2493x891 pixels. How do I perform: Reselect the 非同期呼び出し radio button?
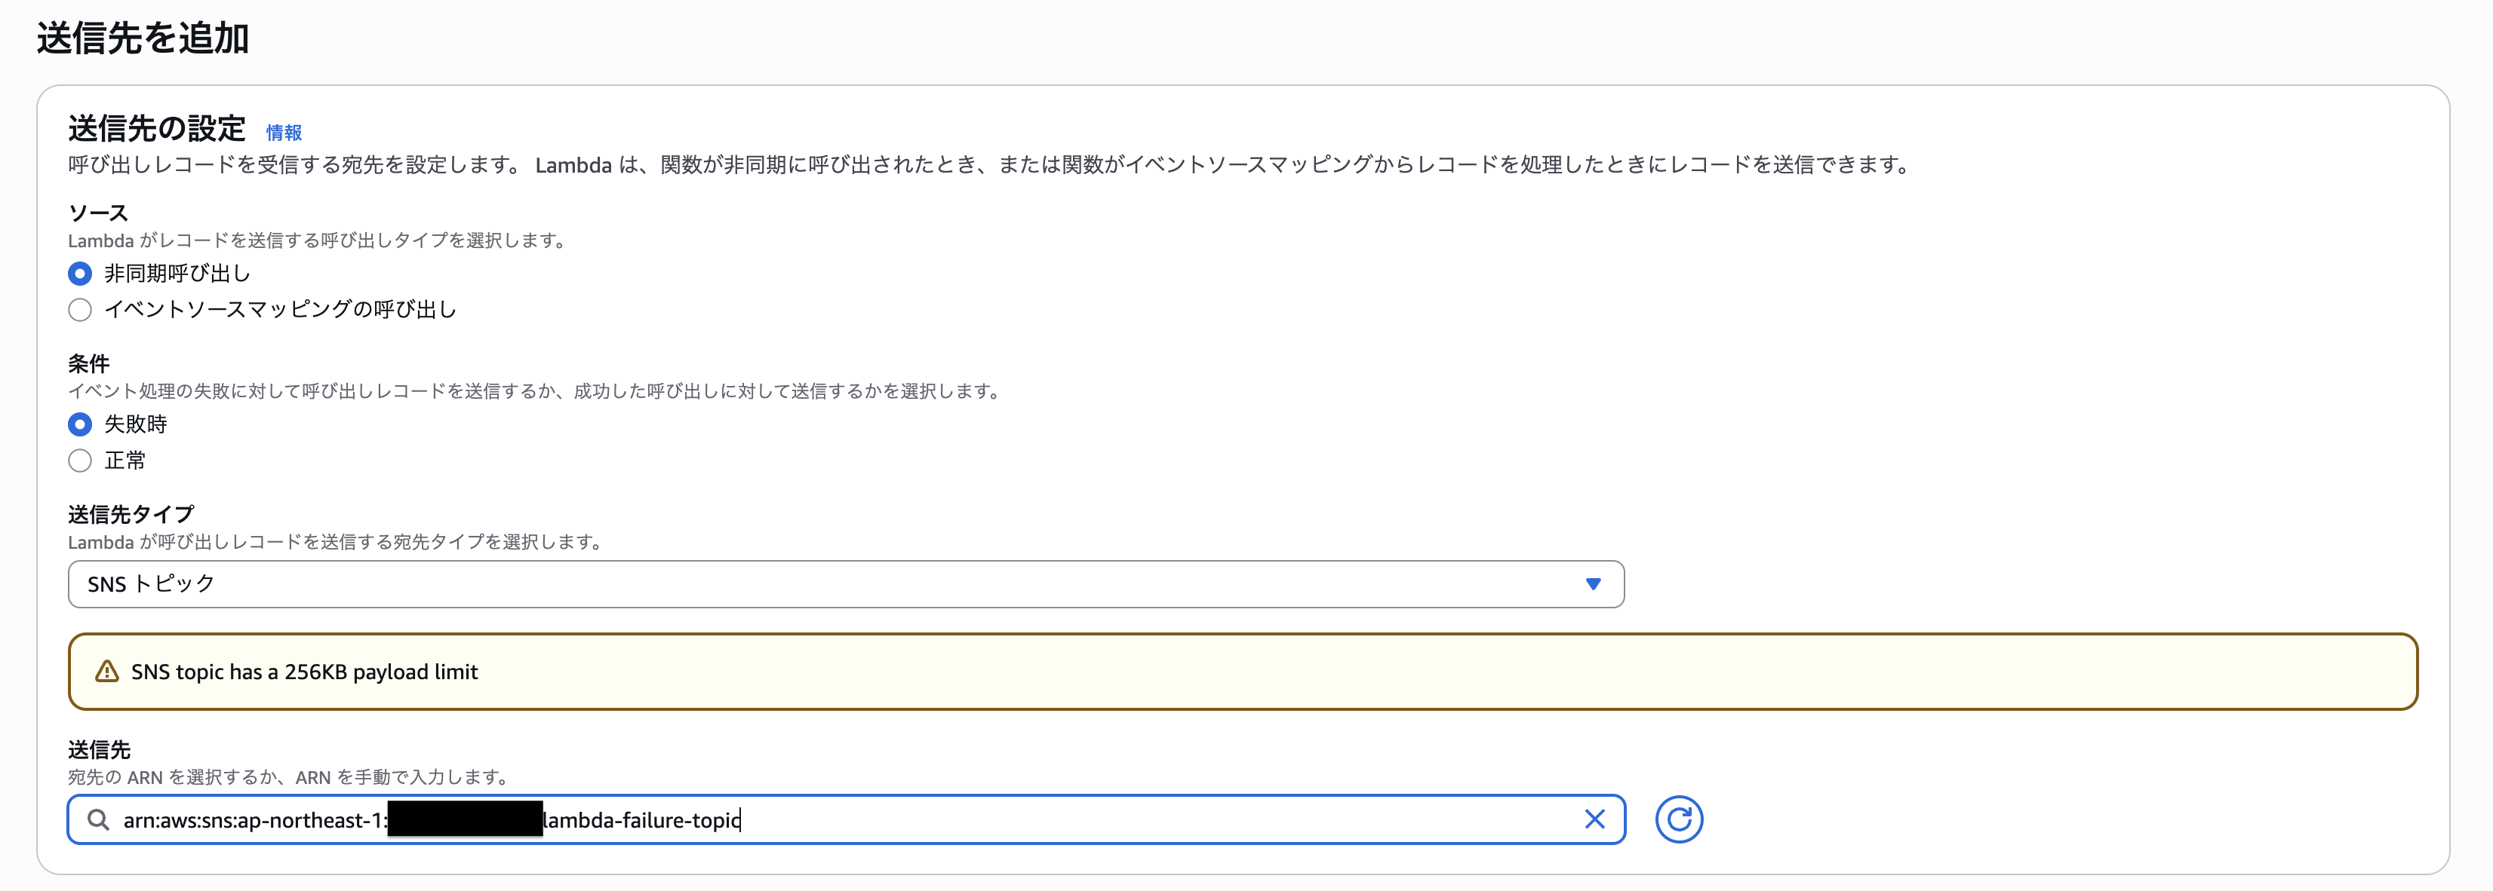pos(79,274)
